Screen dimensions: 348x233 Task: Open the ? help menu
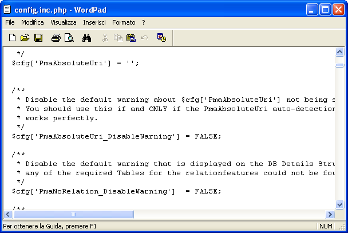click(x=144, y=22)
